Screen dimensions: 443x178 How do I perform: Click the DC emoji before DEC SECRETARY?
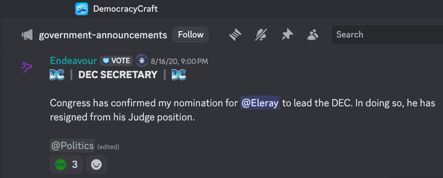57,75
